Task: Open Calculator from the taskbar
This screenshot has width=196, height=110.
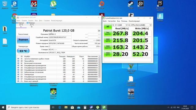Action: (85, 107)
